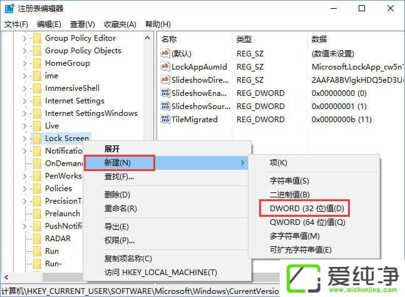
Task: Select QWORD (64 位)值(Q) in the submenu
Action: [314, 222]
